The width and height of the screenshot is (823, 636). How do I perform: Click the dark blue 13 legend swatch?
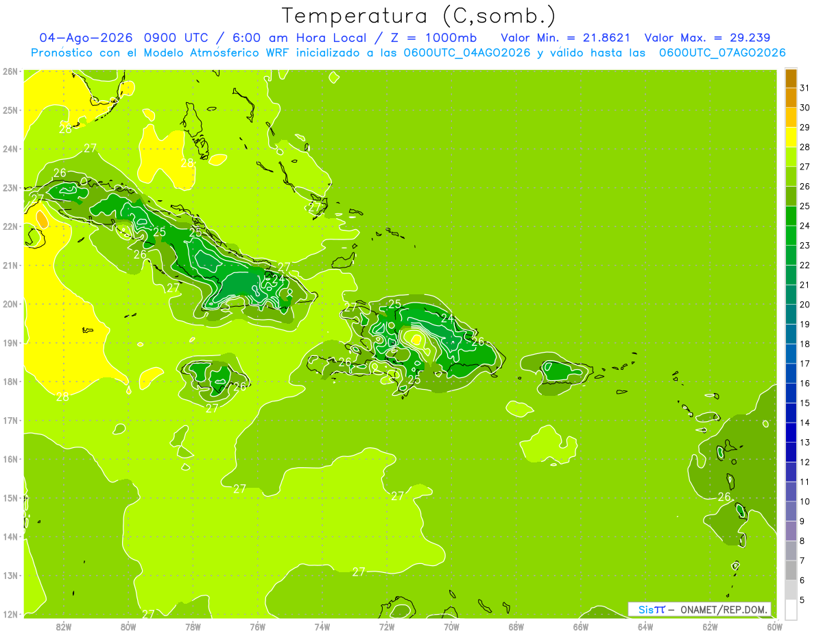pos(791,432)
